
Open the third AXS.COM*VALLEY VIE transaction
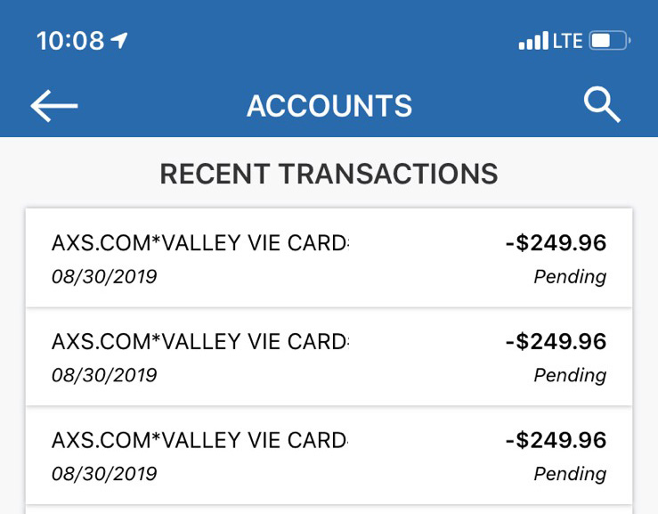(x=199, y=441)
